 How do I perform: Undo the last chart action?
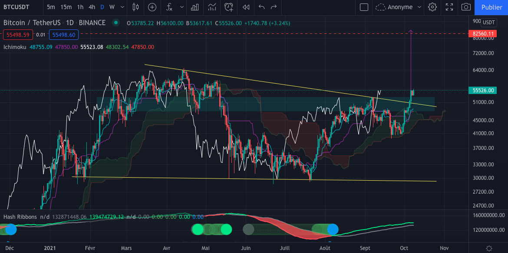tap(261, 7)
